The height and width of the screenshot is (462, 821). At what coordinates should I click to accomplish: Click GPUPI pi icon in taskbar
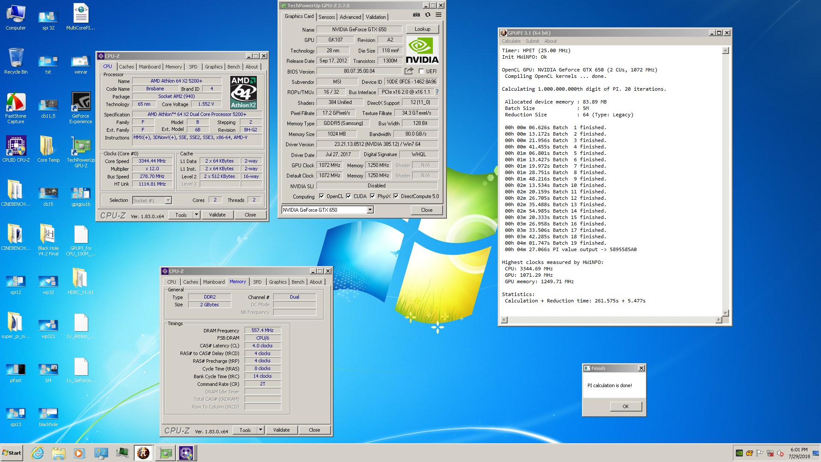point(143,453)
